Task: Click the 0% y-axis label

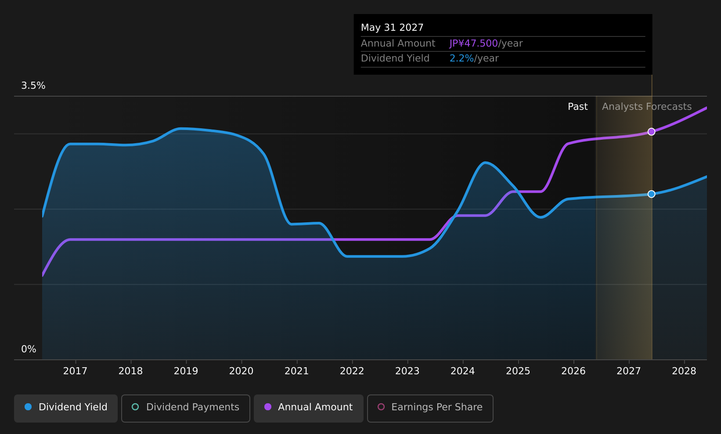Action: point(29,349)
